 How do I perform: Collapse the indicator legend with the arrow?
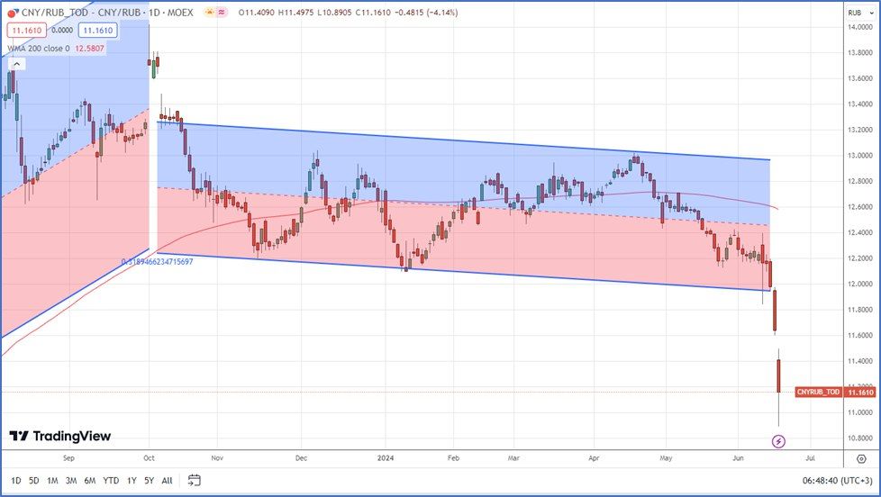(18, 64)
